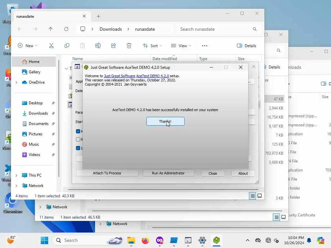The image size is (331, 248).
Task: Close the runasdate tab
Action: pyautogui.click(x=84, y=16)
